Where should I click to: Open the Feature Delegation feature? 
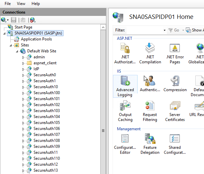[150, 144]
